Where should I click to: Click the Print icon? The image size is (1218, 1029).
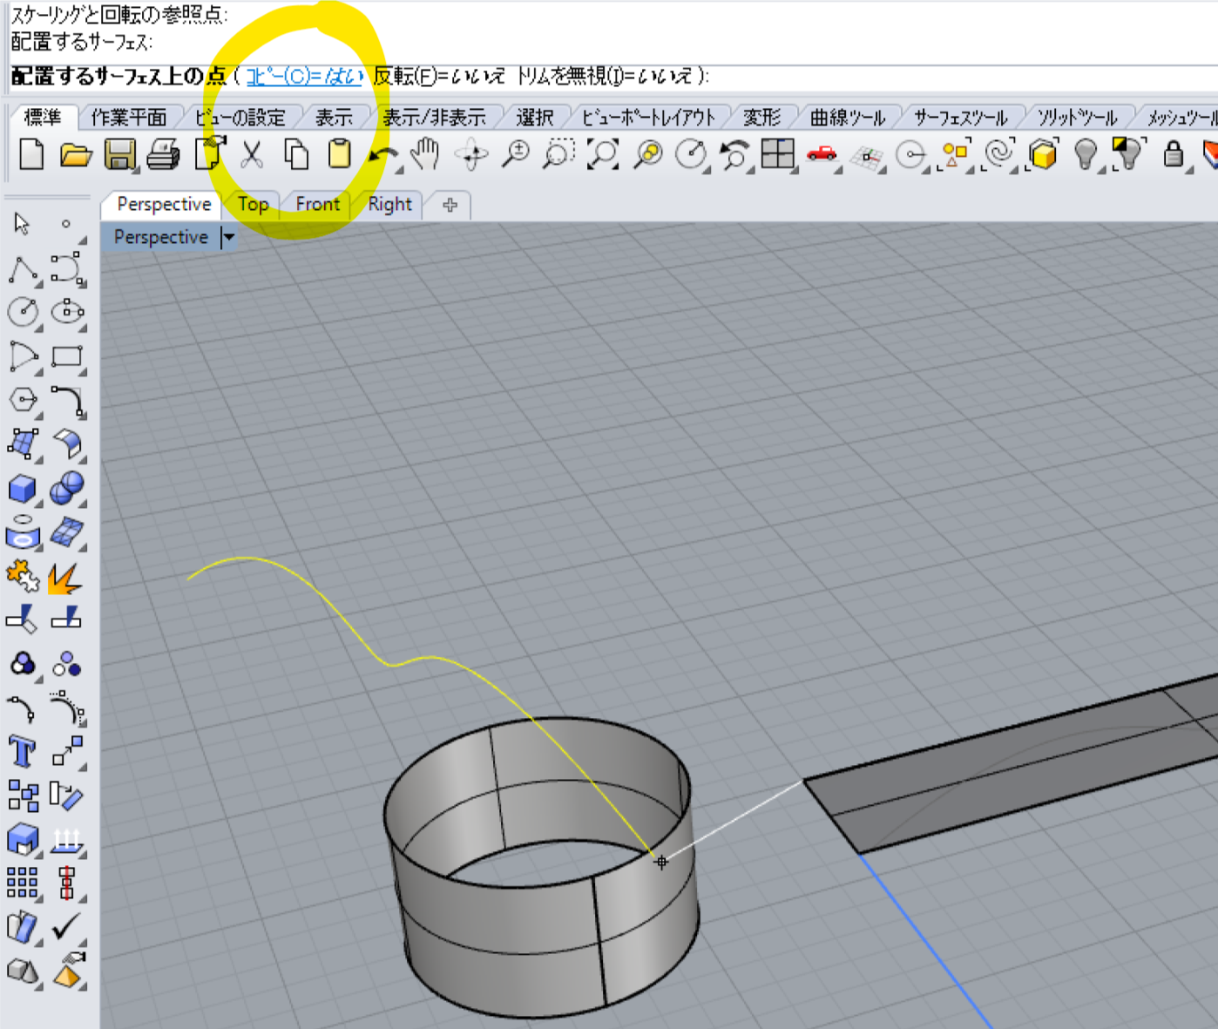click(163, 155)
